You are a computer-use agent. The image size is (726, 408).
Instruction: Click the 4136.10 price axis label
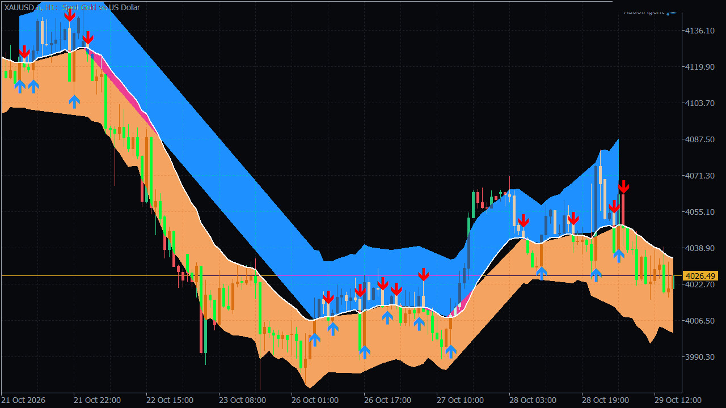click(x=700, y=31)
